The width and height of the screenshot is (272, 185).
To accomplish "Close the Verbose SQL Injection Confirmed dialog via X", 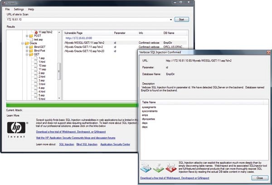I will point(268,52).
